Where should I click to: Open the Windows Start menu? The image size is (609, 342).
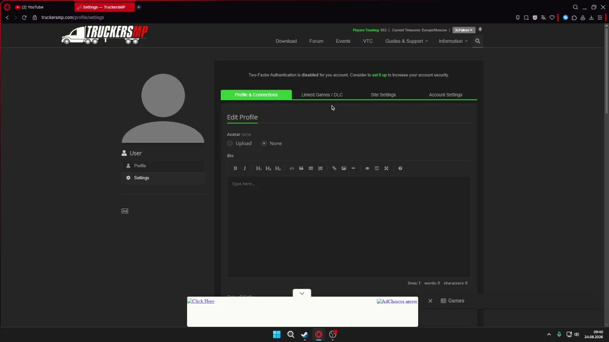click(x=276, y=334)
